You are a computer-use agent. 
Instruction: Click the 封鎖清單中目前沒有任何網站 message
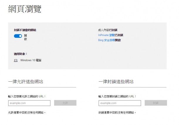click(x=117, y=112)
